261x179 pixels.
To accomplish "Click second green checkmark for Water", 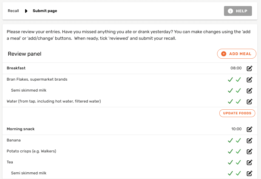I will coord(238,101).
